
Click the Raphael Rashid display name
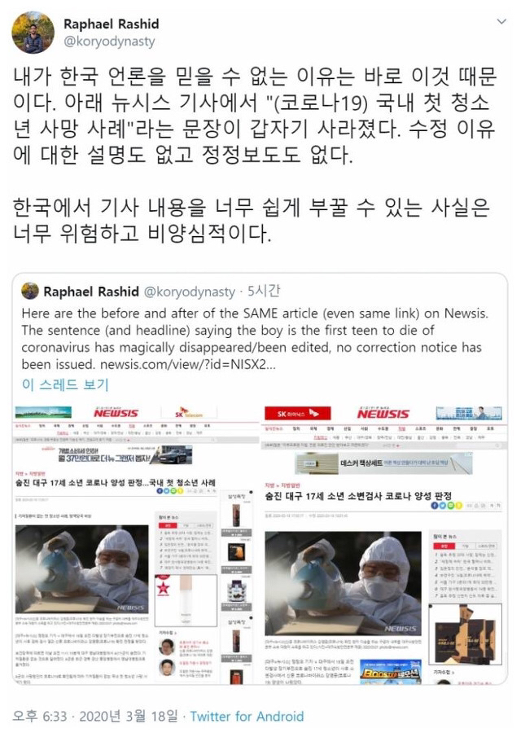[111, 24]
